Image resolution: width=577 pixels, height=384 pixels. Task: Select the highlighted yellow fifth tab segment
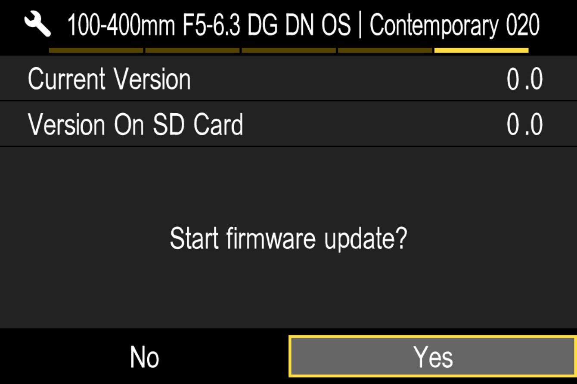pyautogui.click(x=481, y=50)
